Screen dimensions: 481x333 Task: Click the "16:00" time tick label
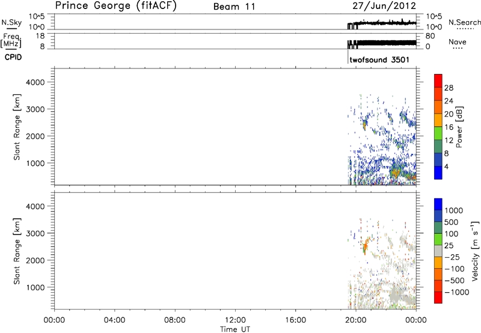[295, 320]
